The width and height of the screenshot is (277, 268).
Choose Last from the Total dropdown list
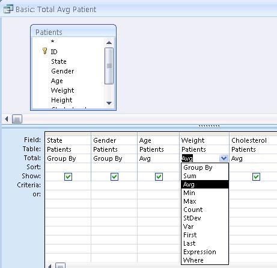click(205, 243)
